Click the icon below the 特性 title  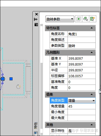click(x=36, y=133)
